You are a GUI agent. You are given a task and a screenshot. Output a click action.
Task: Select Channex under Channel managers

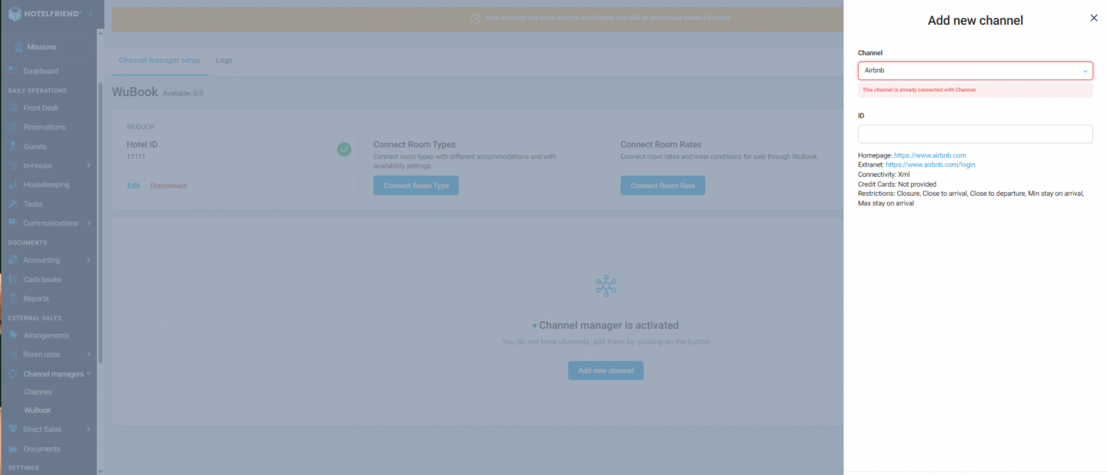[38, 393]
